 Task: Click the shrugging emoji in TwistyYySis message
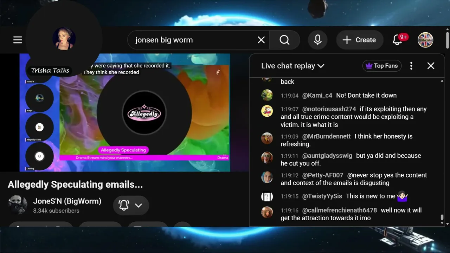tap(402, 196)
